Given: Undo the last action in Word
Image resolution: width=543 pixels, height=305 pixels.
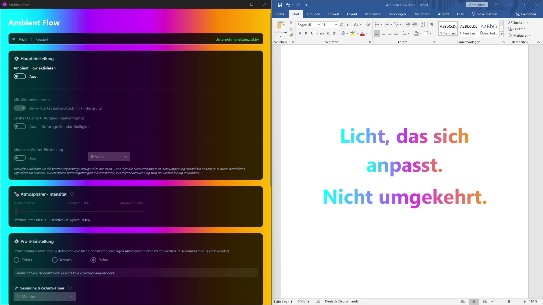Looking at the screenshot, I should click(x=288, y=5).
